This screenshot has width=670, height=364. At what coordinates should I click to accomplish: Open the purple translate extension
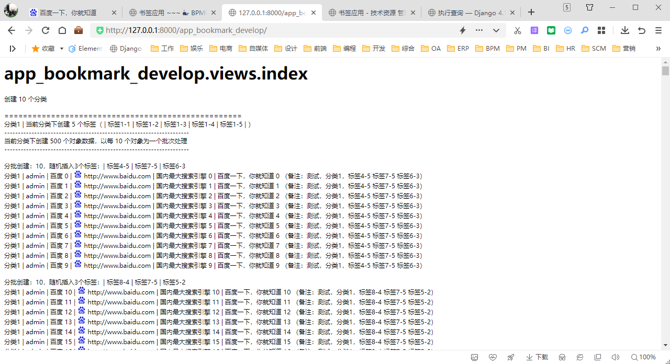tap(534, 30)
